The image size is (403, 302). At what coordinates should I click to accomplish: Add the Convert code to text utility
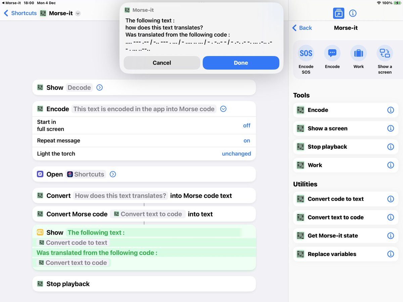click(346, 199)
